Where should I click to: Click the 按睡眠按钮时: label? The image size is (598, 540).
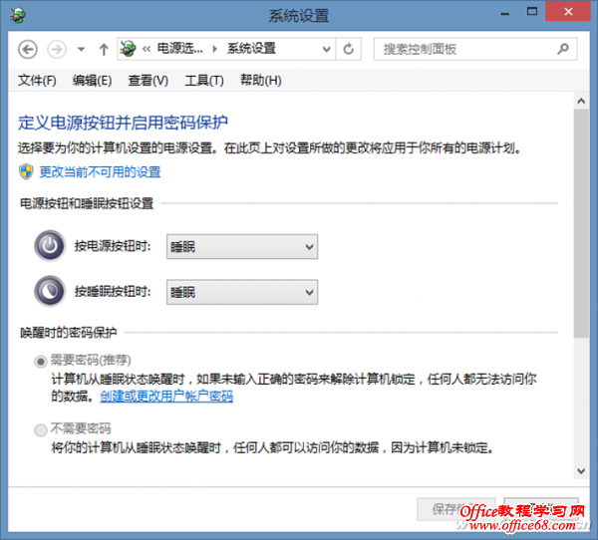click(113, 292)
